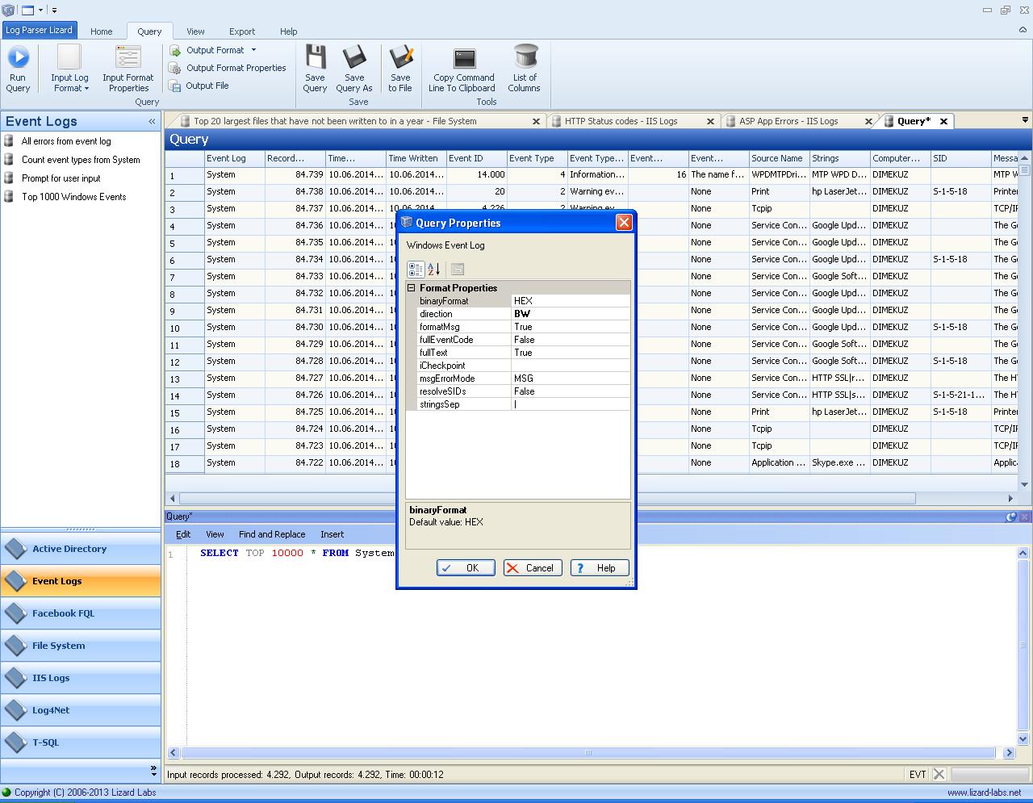Click Copy Command Line To Clipboard icon
The height and width of the screenshot is (803, 1033).
click(x=464, y=59)
